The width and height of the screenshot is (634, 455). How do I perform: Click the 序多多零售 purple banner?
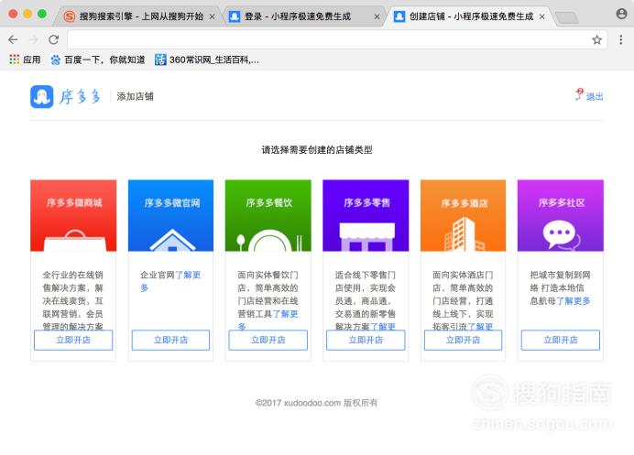click(x=366, y=215)
